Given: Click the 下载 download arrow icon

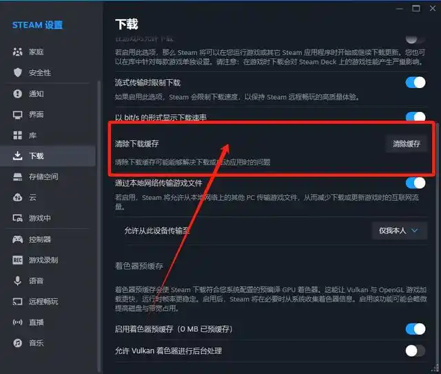Looking at the screenshot, I should pyautogui.click(x=17, y=156).
